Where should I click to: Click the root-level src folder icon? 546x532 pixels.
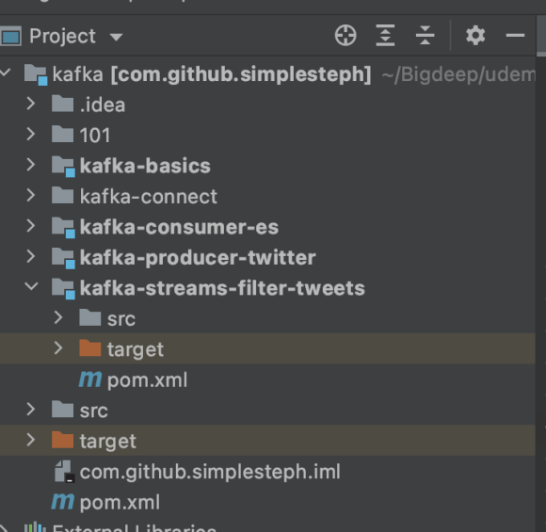[x=62, y=410]
